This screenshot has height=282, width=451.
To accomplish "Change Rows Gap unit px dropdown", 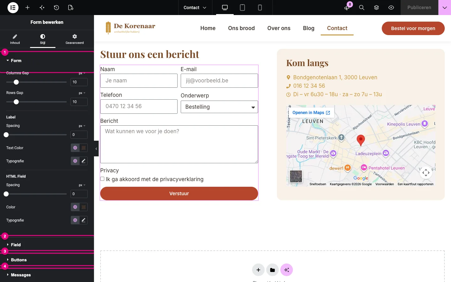I will [x=82, y=93].
